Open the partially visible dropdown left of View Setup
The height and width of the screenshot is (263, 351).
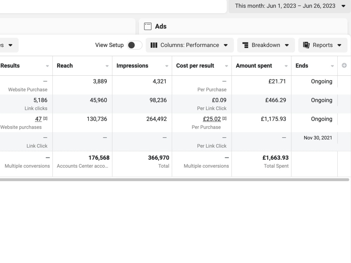[9, 45]
